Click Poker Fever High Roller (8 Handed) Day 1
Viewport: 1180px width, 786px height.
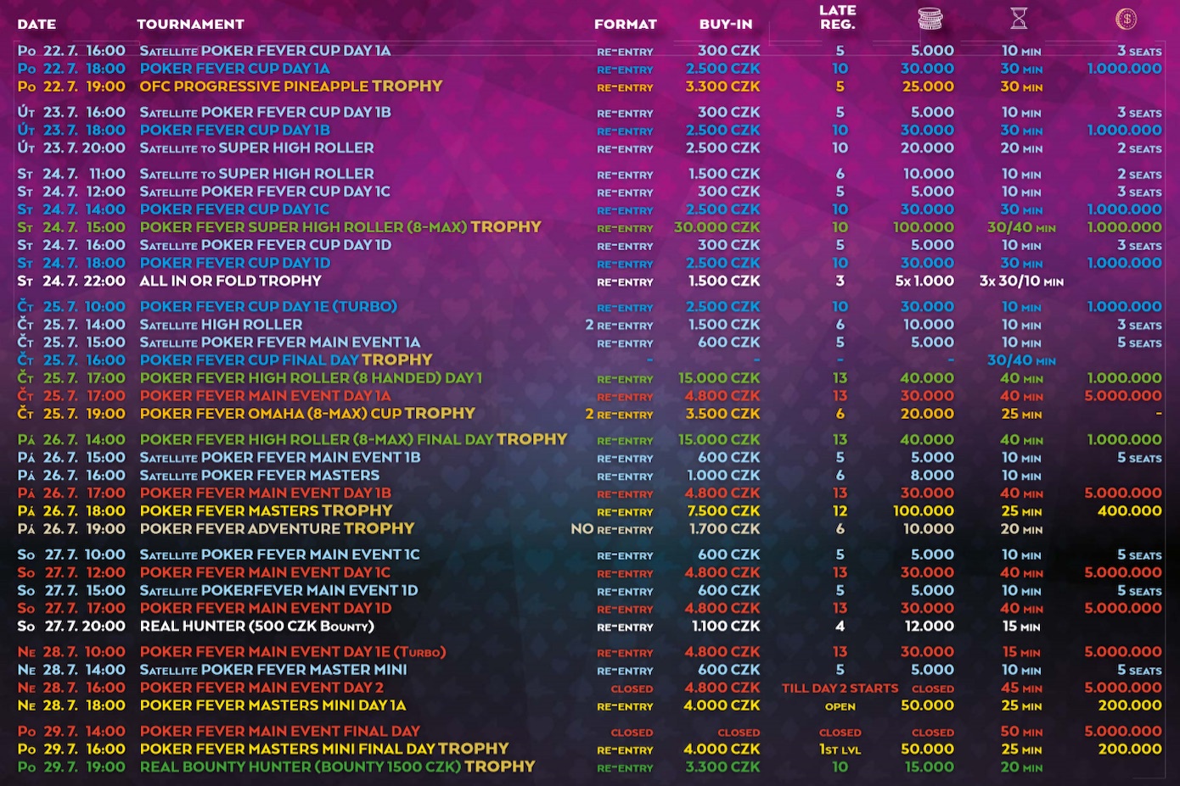pos(311,378)
